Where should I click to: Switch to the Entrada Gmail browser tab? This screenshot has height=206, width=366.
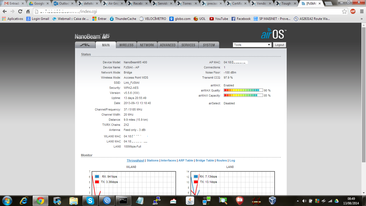14,3
